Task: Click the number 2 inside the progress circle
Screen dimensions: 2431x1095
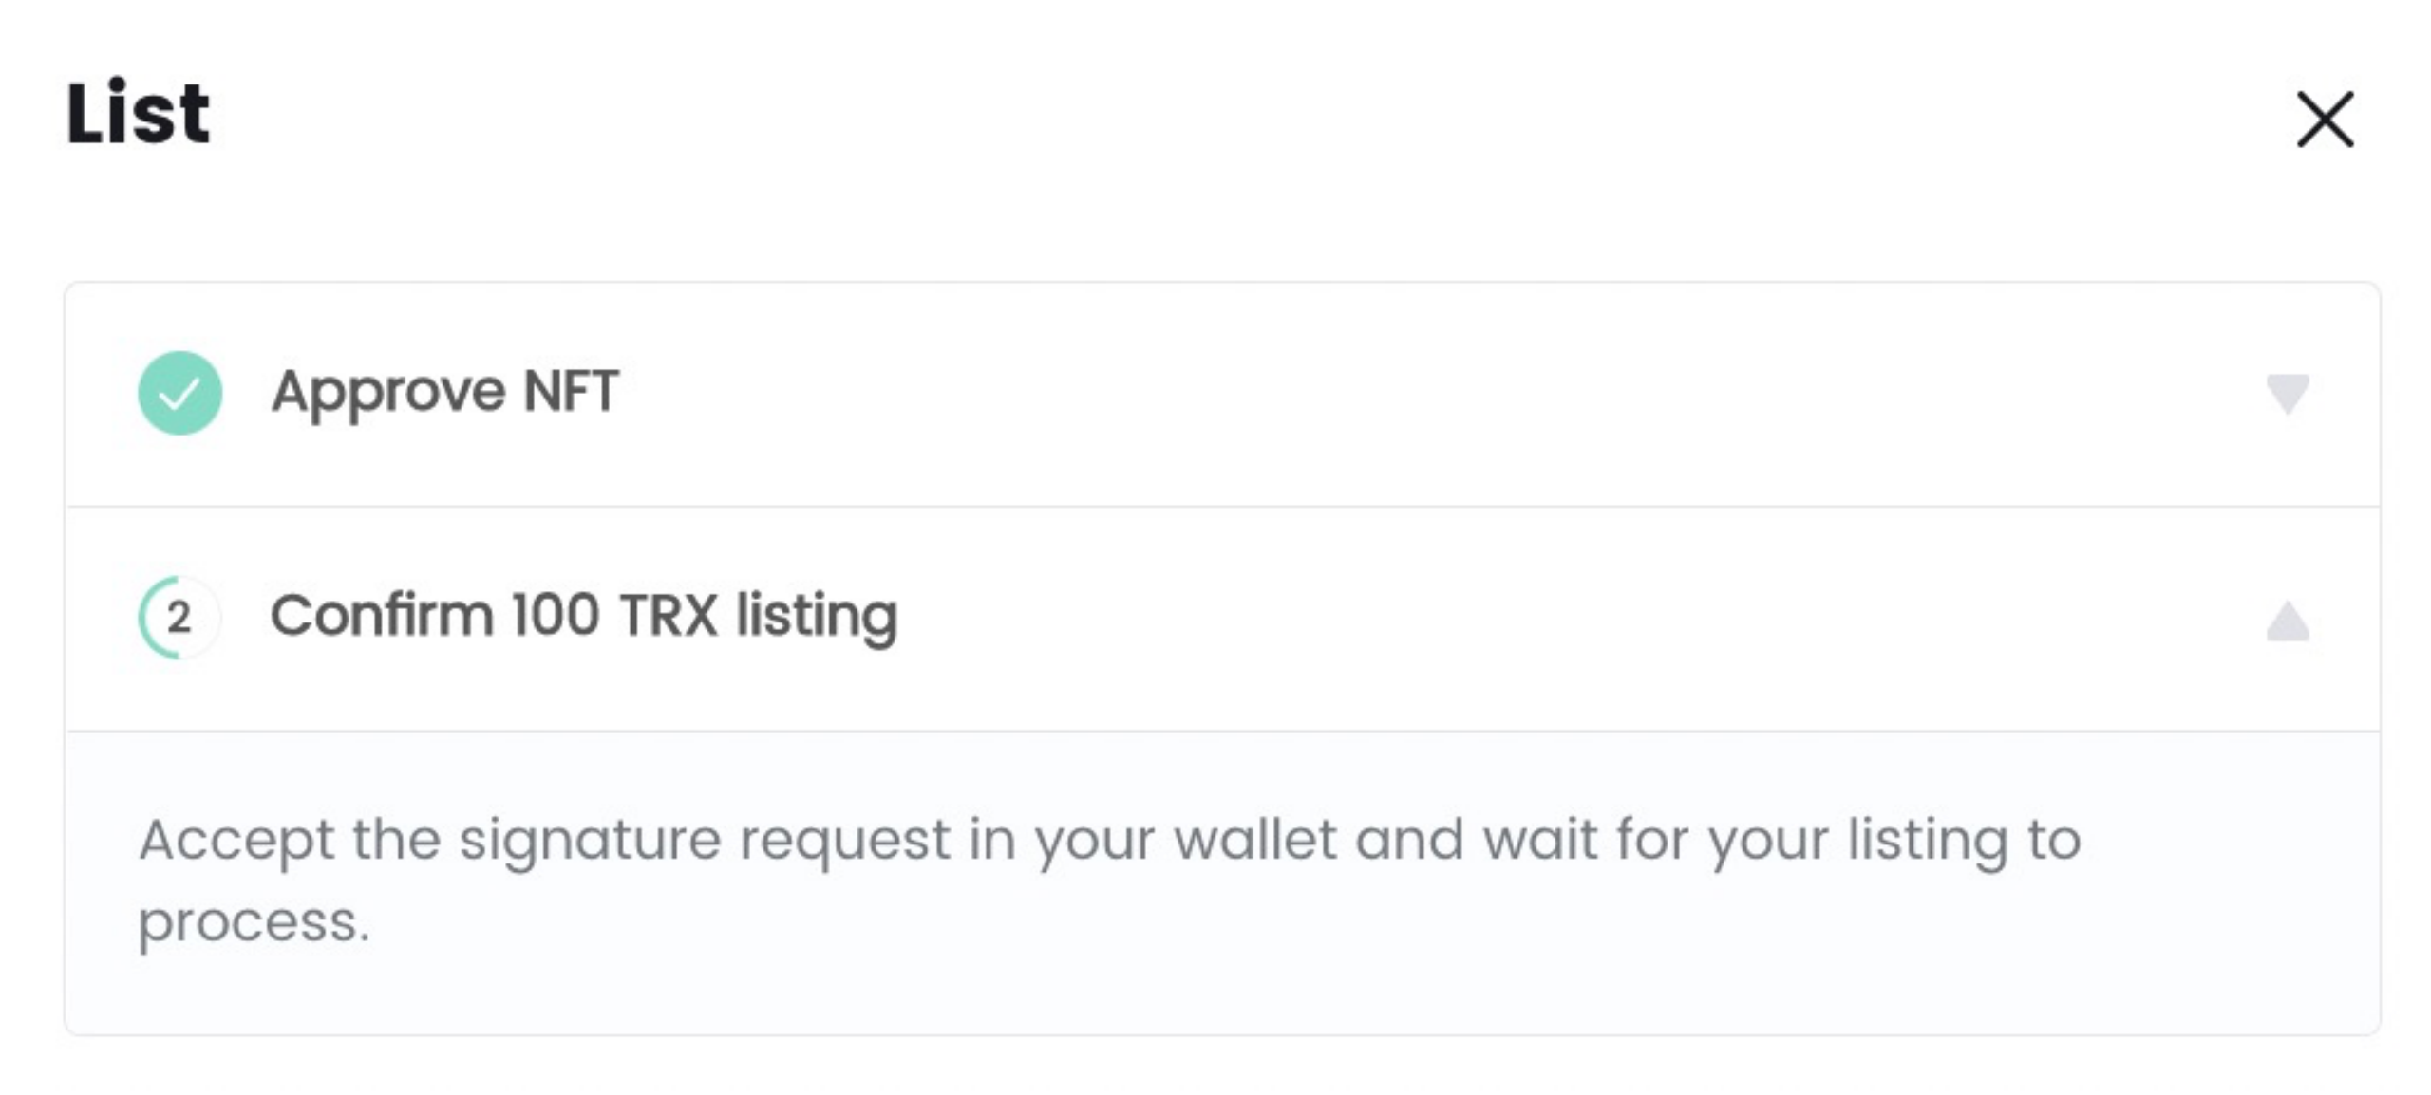Action: (x=179, y=618)
